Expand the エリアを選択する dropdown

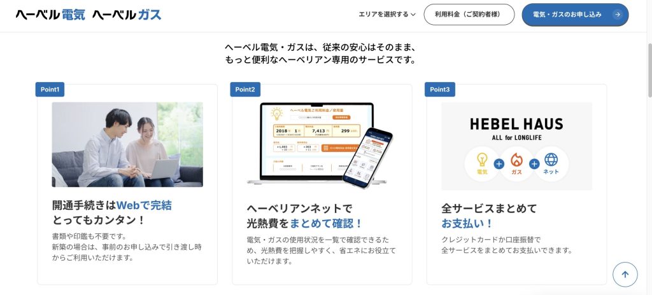pyautogui.click(x=387, y=15)
